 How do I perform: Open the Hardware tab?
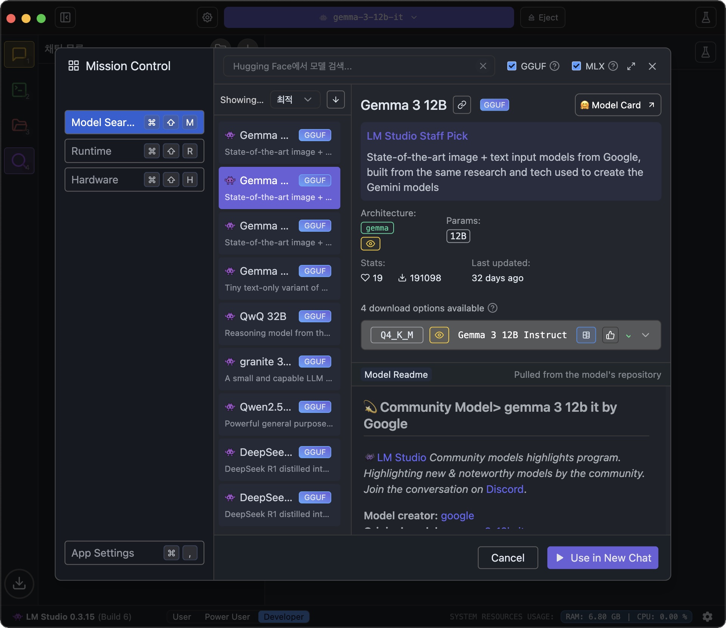pyautogui.click(x=134, y=180)
